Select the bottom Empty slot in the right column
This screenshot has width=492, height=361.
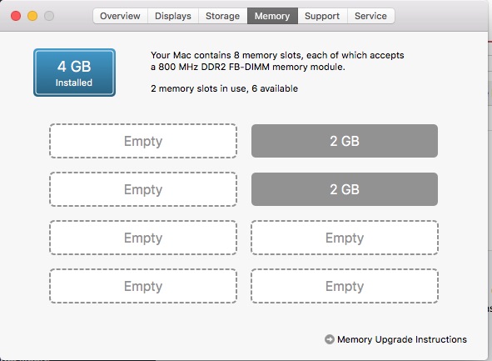(345, 286)
